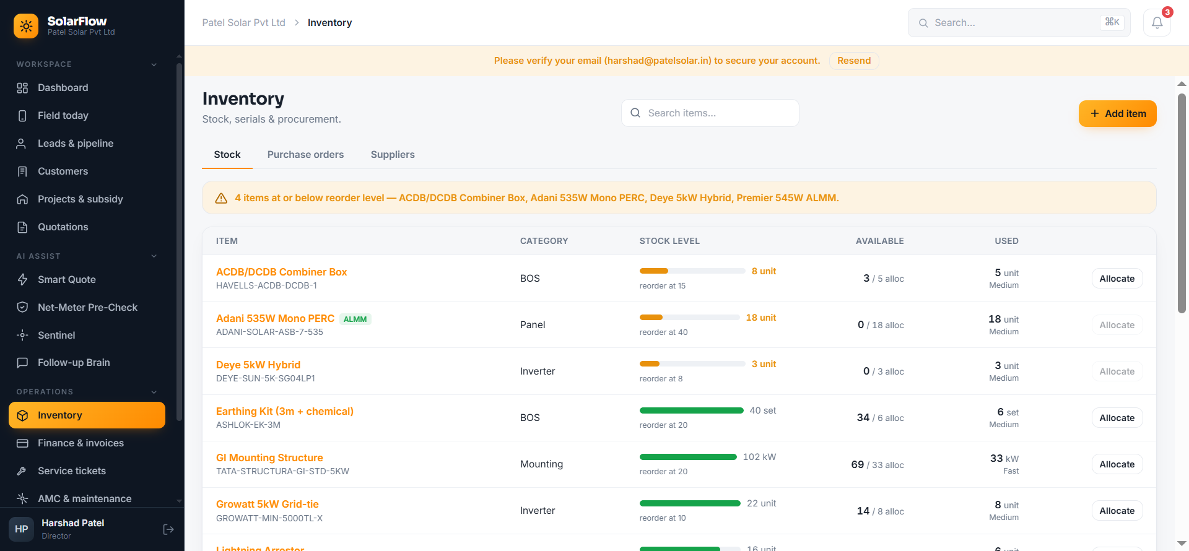This screenshot has width=1189, height=551.
Task: Click the Leads & pipeline person icon
Action: point(22,144)
